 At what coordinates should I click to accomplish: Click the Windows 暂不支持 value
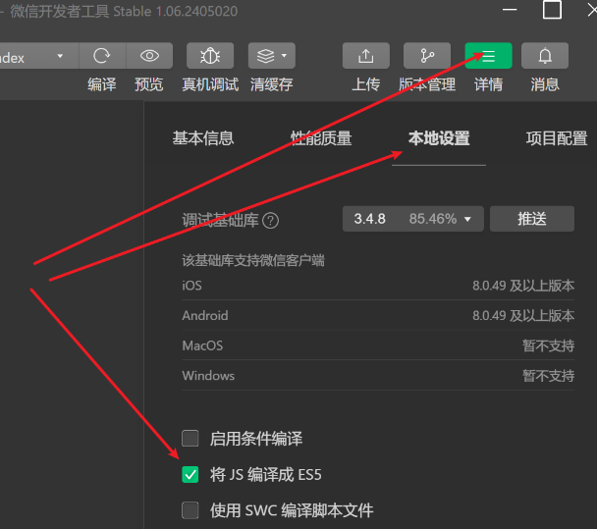coord(548,376)
